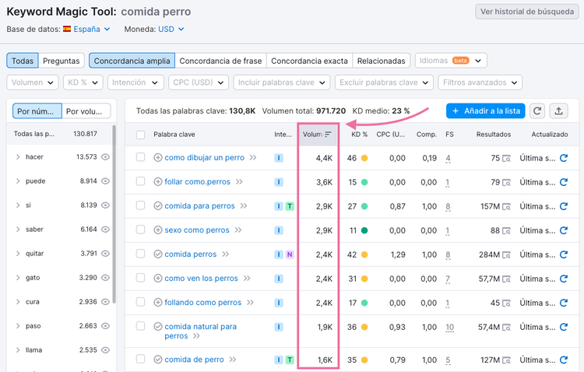Refresh metrics for comida para perros row
The image size is (584, 372).
564,206
